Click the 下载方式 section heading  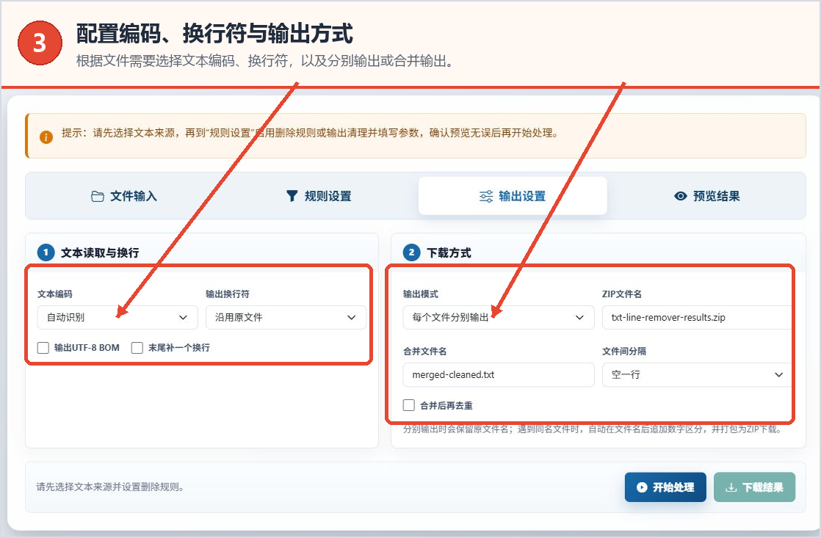(449, 252)
